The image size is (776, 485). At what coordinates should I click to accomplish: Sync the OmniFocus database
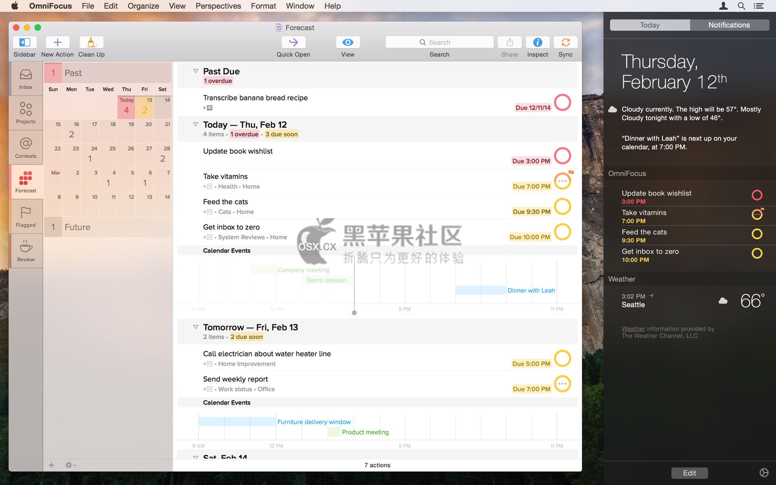566,43
